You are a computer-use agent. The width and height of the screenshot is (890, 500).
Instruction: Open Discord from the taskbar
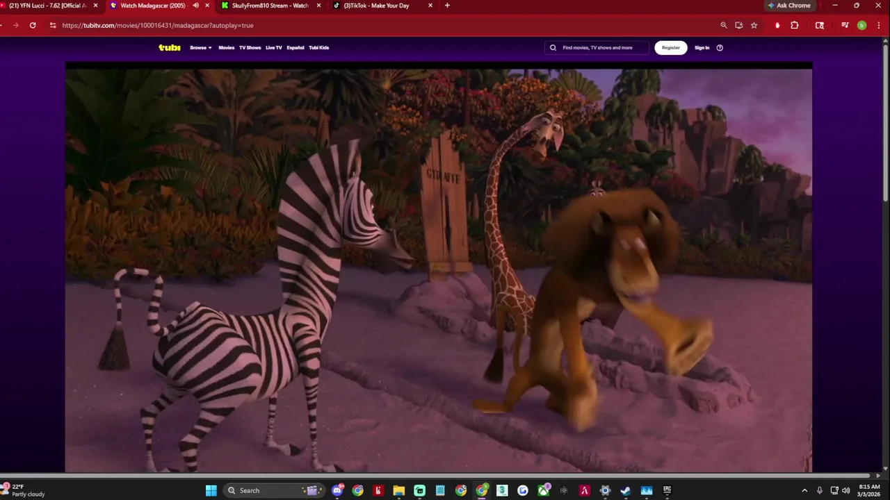[337, 490]
